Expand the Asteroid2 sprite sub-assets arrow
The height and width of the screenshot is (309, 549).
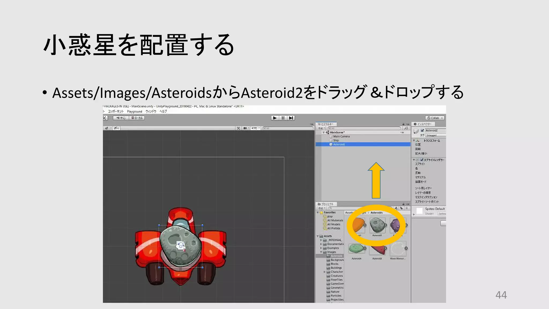(x=386, y=225)
